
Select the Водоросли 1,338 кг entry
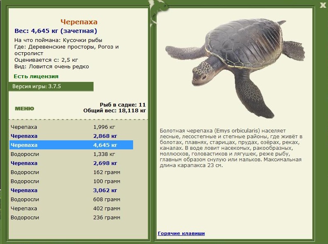pos(71,154)
